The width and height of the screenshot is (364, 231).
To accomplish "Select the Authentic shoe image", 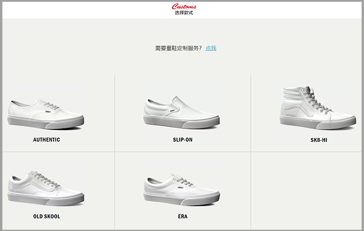I will [46, 114].
